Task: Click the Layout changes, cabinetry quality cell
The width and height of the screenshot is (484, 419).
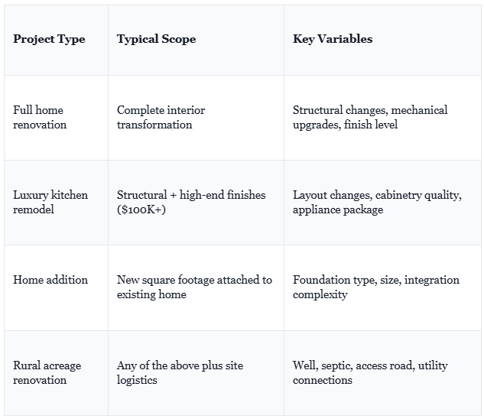Action: click(382, 203)
